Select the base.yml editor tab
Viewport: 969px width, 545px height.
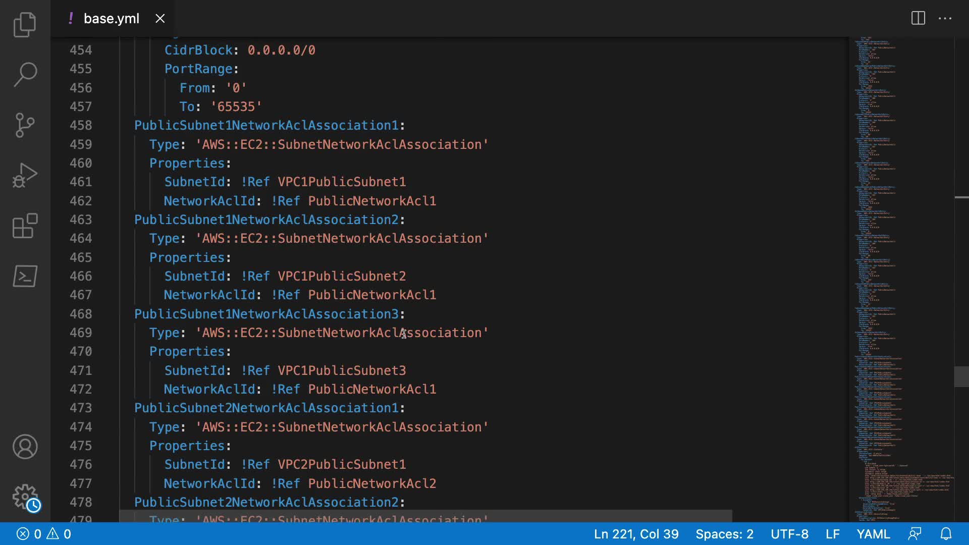[111, 19]
